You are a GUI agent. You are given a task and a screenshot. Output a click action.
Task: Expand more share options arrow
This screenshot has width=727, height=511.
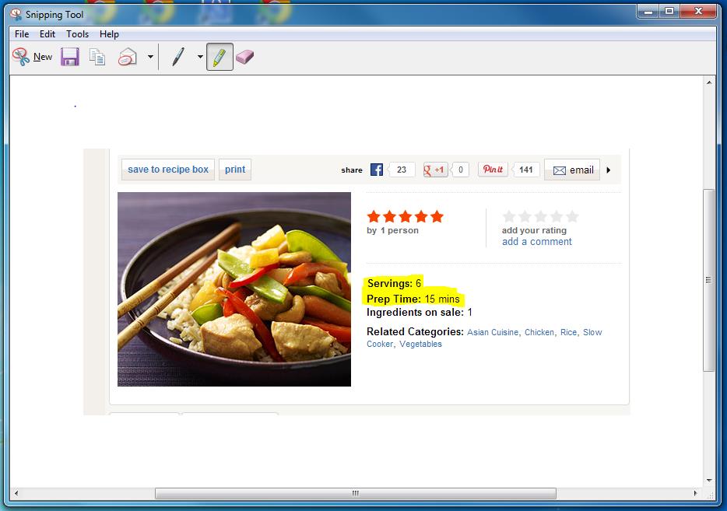(x=609, y=170)
